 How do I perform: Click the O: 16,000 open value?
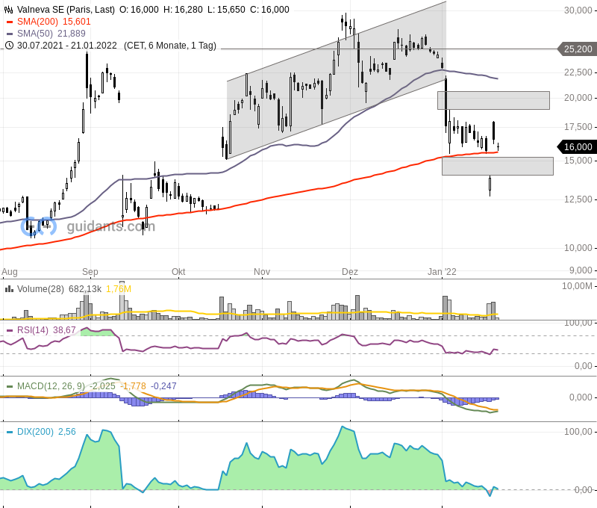coord(139,10)
